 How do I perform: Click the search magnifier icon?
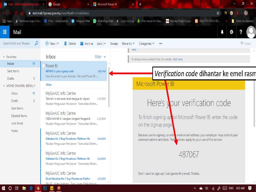pos(36,43)
